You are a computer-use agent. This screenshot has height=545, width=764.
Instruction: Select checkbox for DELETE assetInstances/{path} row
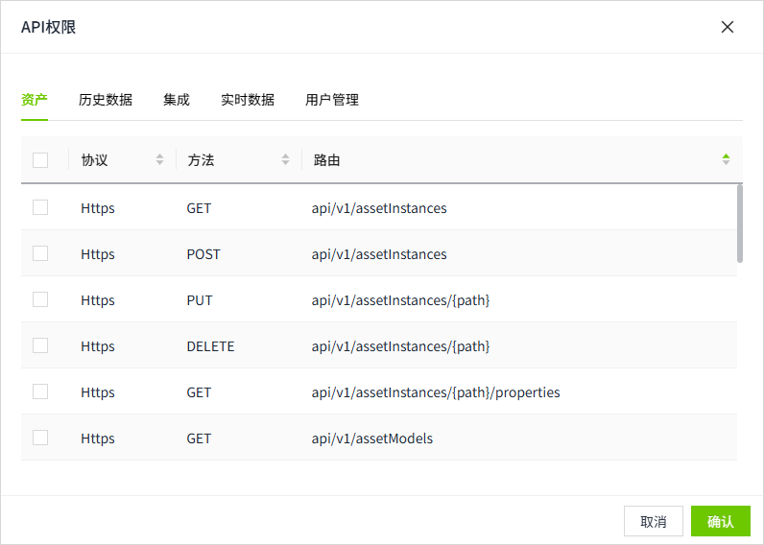(x=40, y=345)
